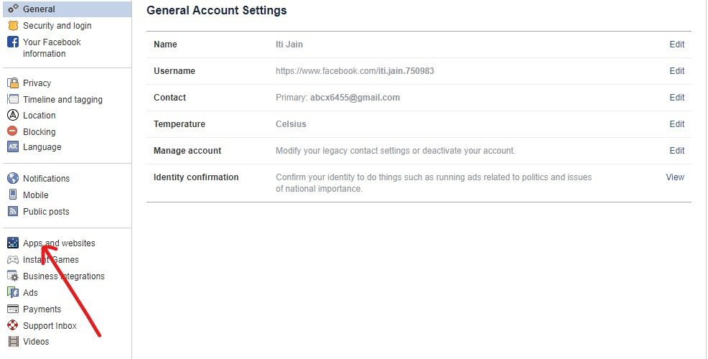This screenshot has width=708, height=359.
Task: Click the Identity confirmation description text
Action: (x=434, y=183)
